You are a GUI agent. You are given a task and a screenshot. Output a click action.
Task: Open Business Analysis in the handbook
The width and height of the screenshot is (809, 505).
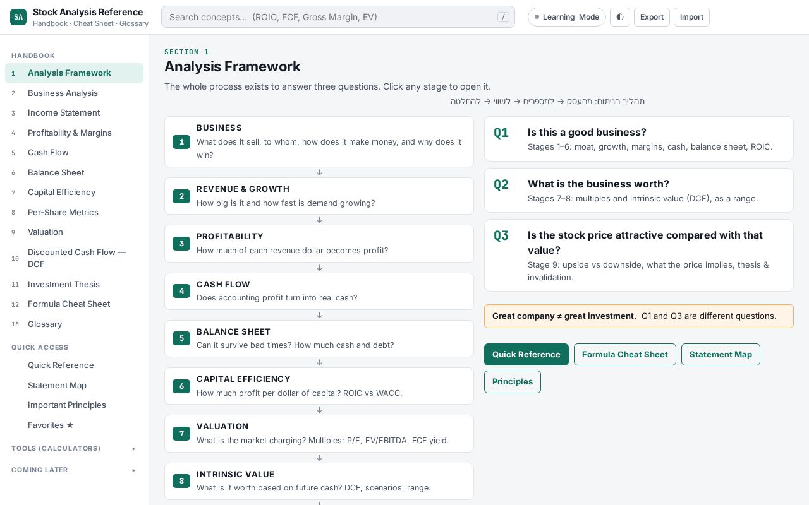[74, 93]
